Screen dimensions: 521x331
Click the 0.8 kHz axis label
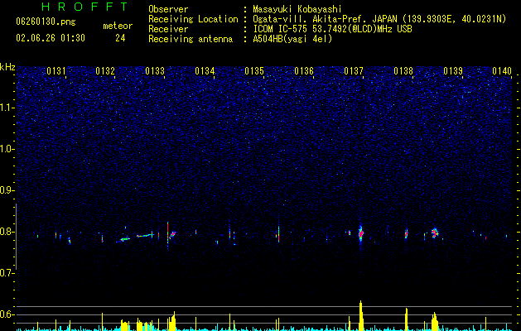(7, 232)
